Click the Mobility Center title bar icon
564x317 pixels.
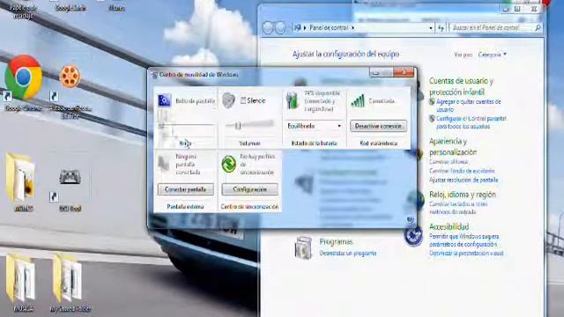[154, 75]
